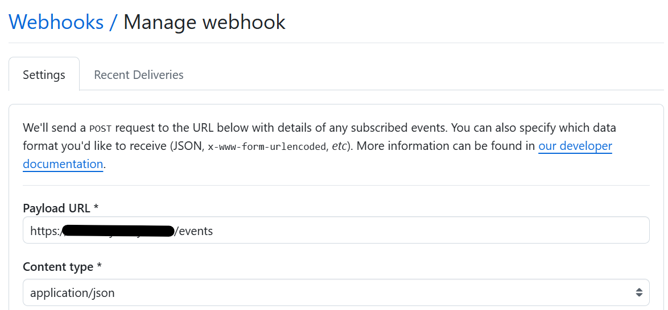Focus the Payload URL input field

pyautogui.click(x=398, y=231)
